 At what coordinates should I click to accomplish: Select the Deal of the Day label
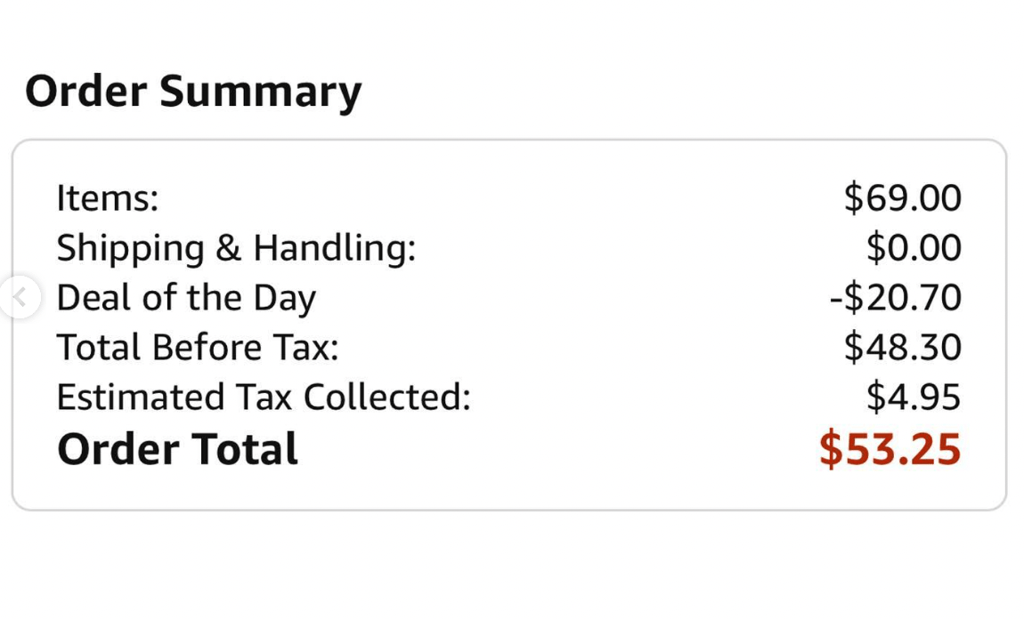(186, 299)
